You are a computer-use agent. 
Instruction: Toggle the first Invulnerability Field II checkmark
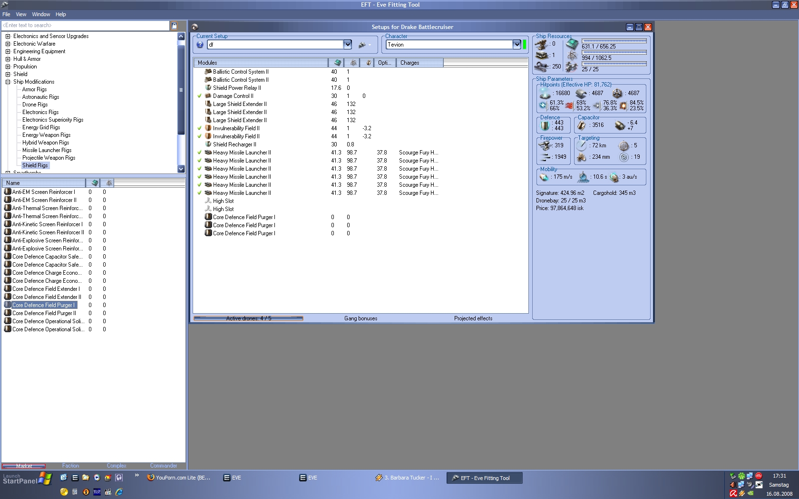coord(200,128)
